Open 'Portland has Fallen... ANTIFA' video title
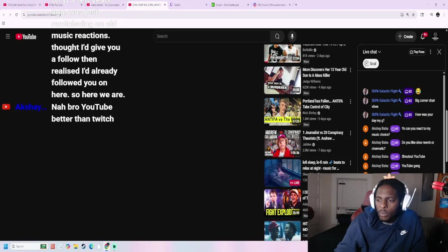Image resolution: width=448 pixels, height=252 pixels. pos(323,104)
